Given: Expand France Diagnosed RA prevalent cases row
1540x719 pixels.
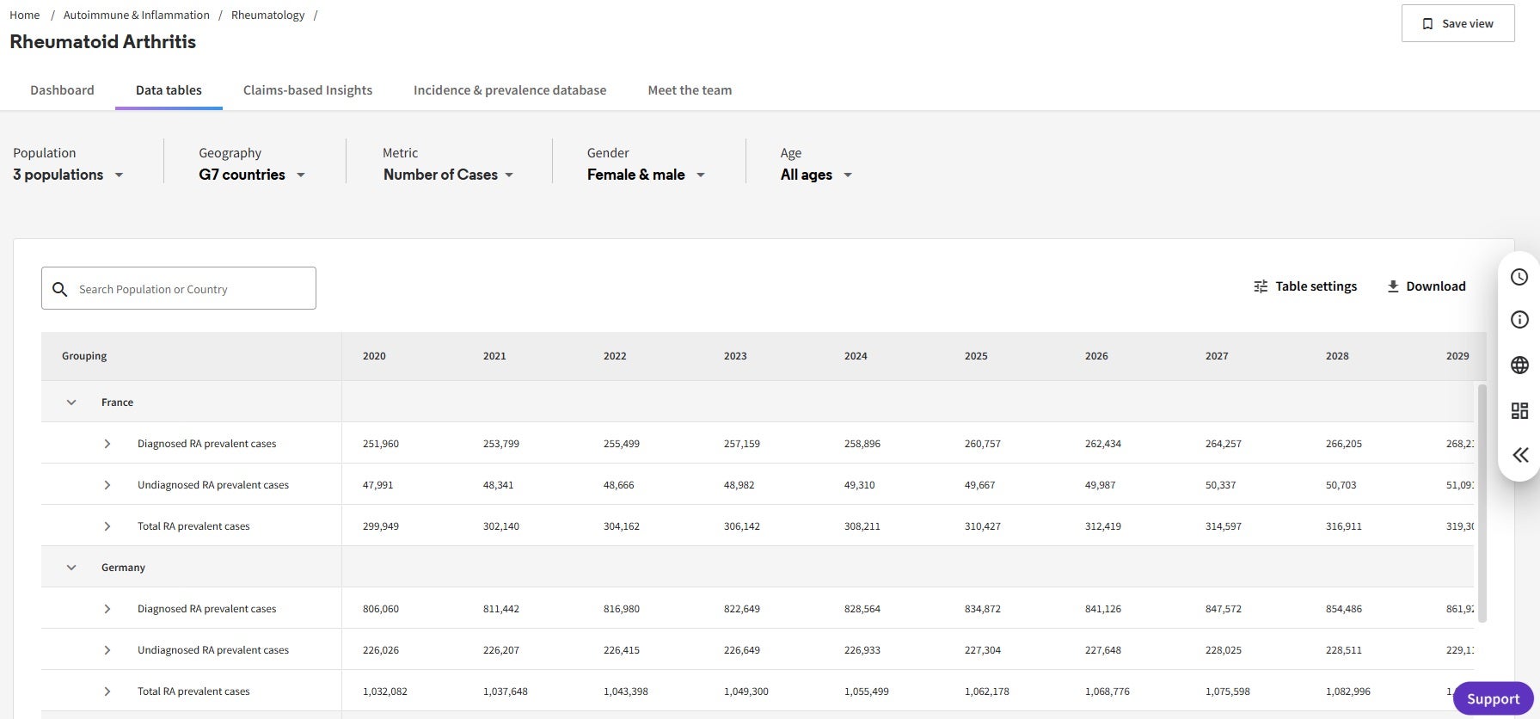Looking at the screenshot, I should coord(107,444).
